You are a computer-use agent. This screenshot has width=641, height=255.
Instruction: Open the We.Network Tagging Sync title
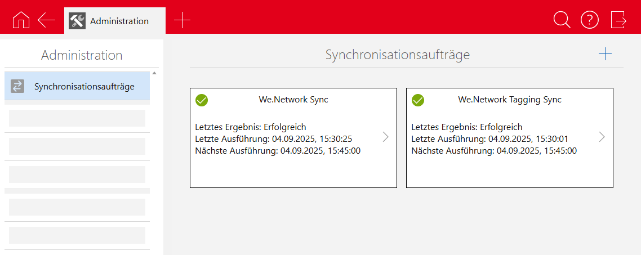pyautogui.click(x=509, y=100)
